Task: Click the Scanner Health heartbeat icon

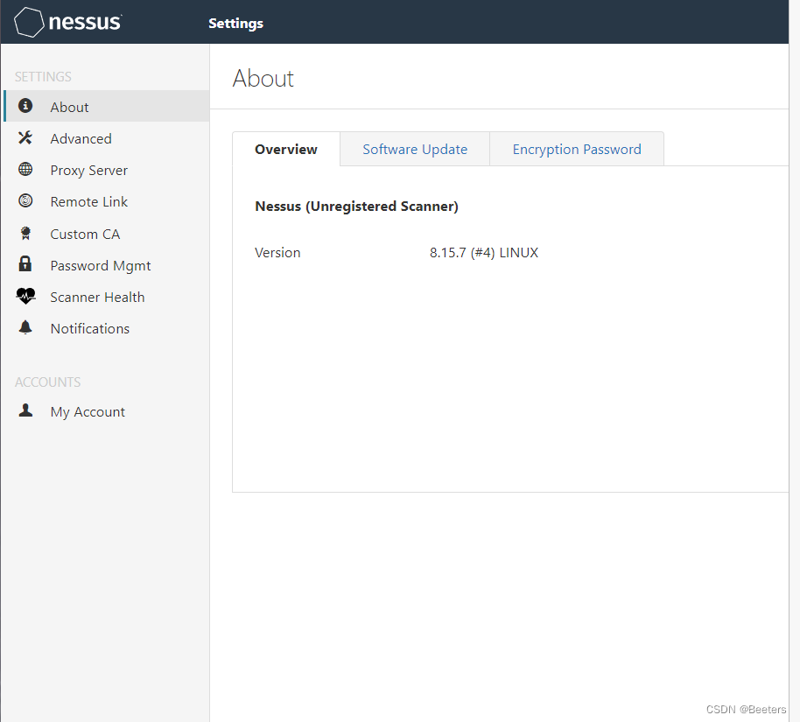Action: point(25,296)
